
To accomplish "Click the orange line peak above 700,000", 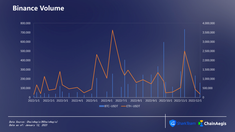I will tap(113, 30).
